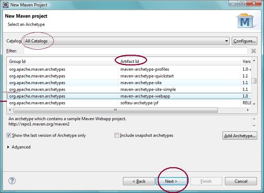Click the description box's scroll down arrow
This screenshot has height=193, width=264.
254,125
